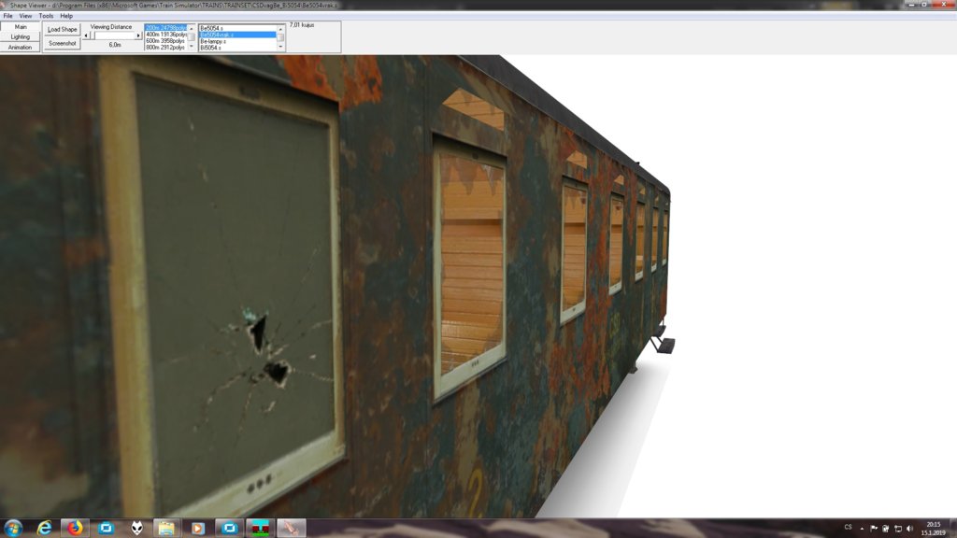Screen dimensions: 957x538
Task: Click the Load Shape button
Action: pos(63,30)
